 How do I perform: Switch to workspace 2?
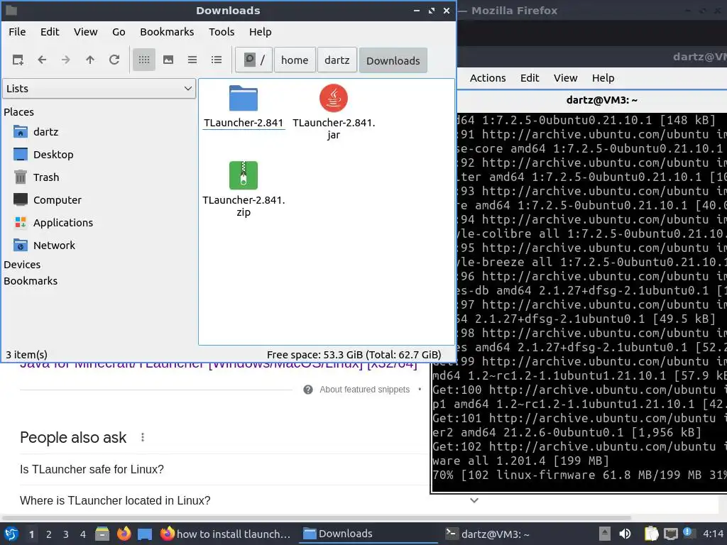(x=49, y=534)
